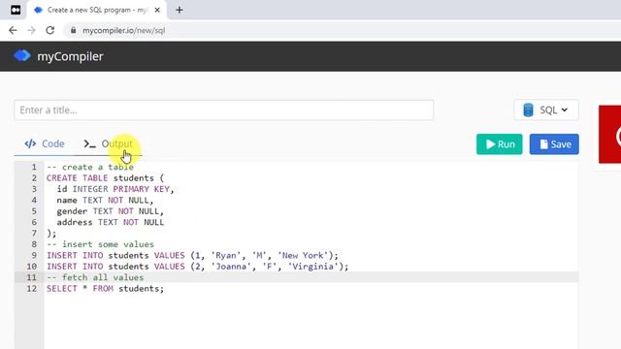Click the myCompiler logo icon
Viewport: 621px width, 349px height.
[x=22, y=56]
